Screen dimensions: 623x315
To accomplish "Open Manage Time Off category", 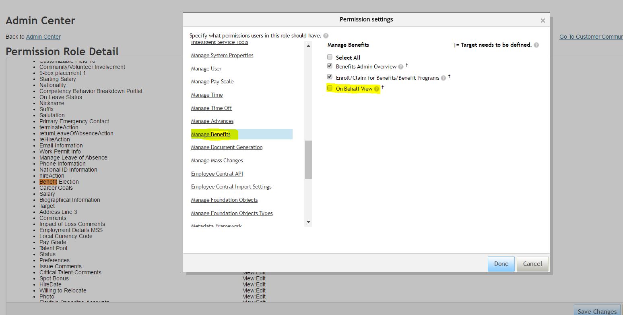I will [211, 108].
